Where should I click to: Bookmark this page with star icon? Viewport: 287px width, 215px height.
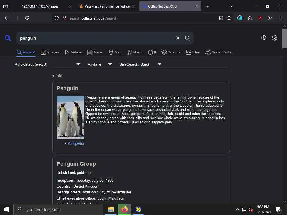229,18
